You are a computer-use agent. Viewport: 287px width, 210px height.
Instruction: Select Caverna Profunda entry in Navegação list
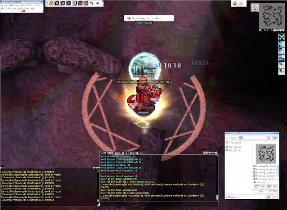point(265,166)
